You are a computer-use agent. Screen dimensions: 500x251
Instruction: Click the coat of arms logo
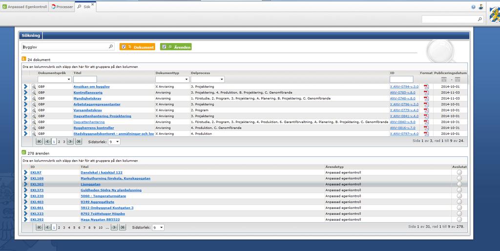(495, 14)
